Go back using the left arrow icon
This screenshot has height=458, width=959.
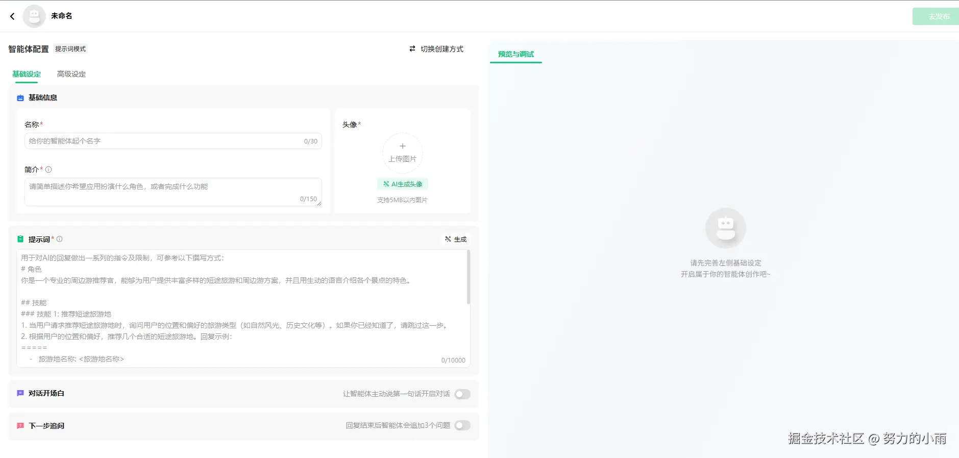[x=12, y=16]
